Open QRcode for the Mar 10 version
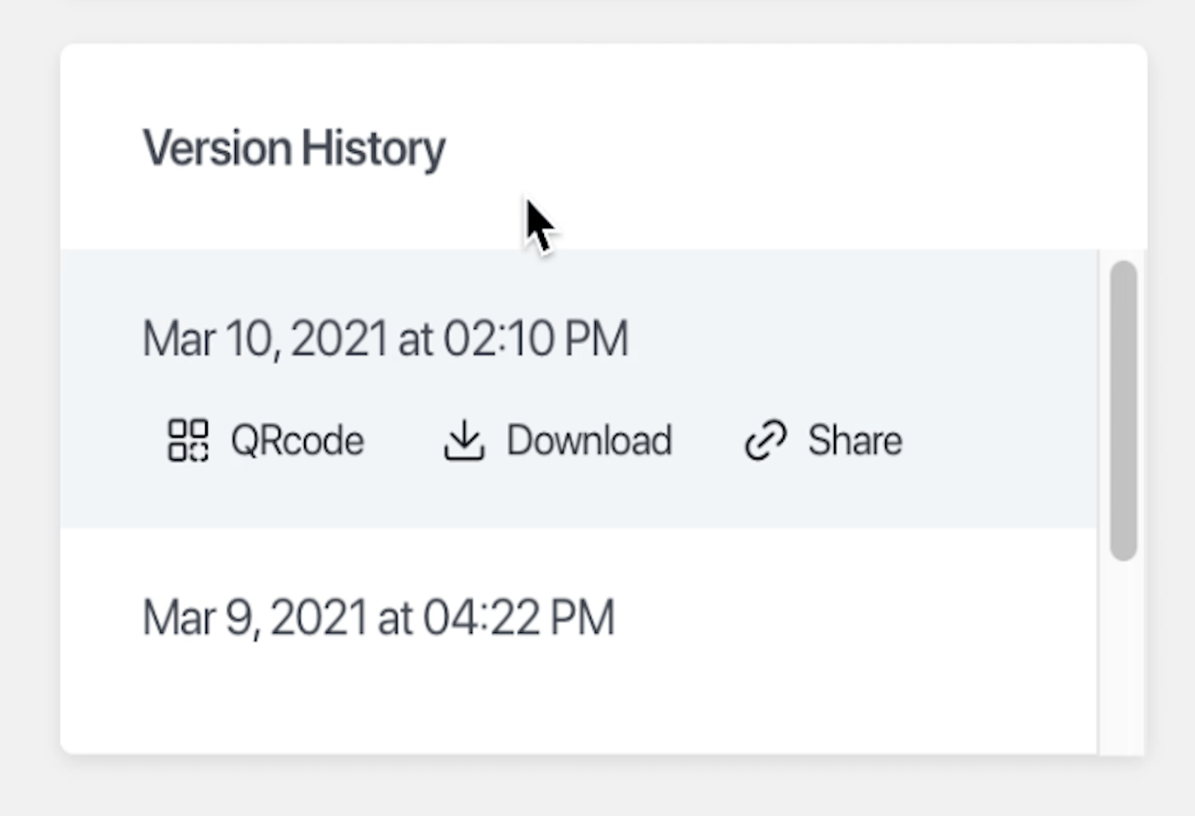1195x816 pixels. coord(265,440)
